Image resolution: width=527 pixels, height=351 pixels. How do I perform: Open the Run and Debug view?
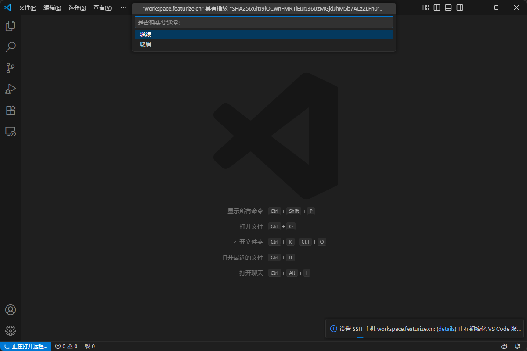(11, 89)
